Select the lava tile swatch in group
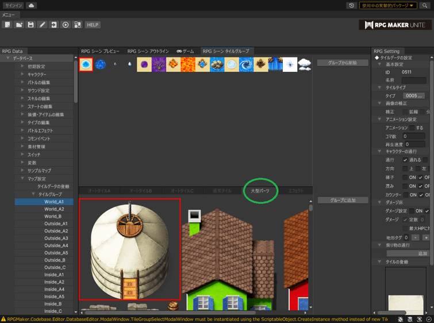This screenshot has height=323, width=434. (188, 64)
